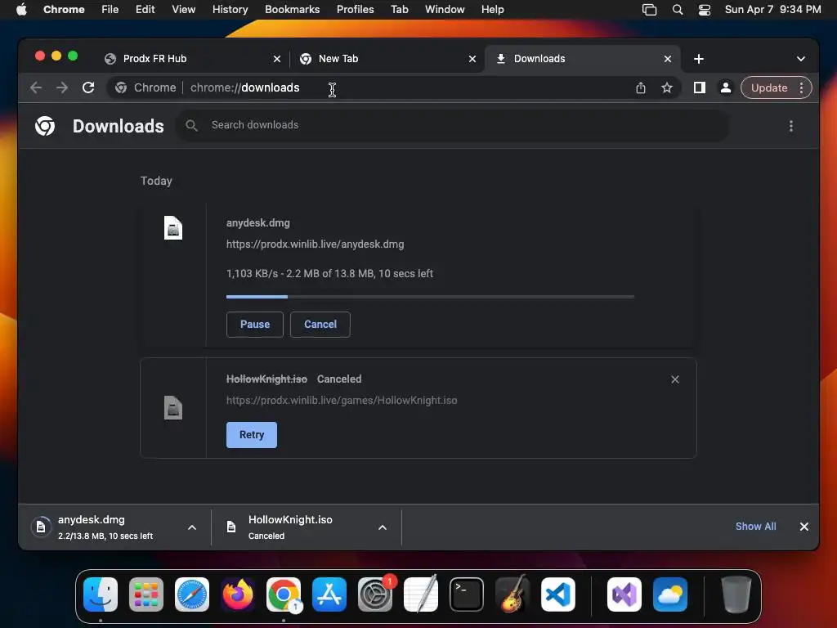The height and width of the screenshot is (628, 837).
Task: Go forward using the browser forward arrow
Action: [62, 87]
